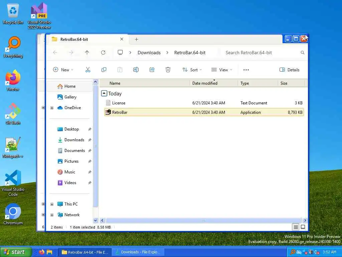The height and width of the screenshot is (257, 342).
Task: Select the Recycle Bin desktop icon
Action: click(13, 13)
